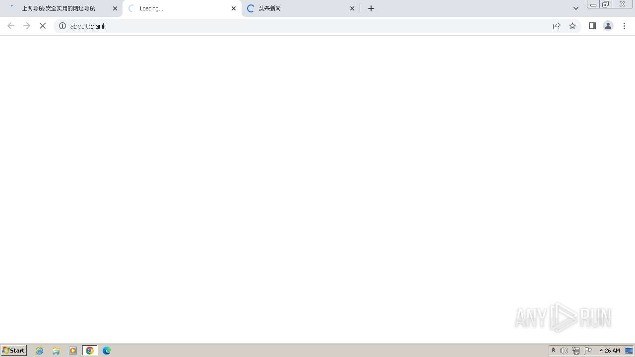Open a new tab with plus button
This screenshot has height=357, width=635.
click(371, 8)
